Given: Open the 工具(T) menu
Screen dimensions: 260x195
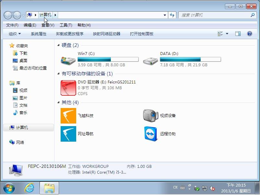Looking at the screenshot, I should click(65, 25).
